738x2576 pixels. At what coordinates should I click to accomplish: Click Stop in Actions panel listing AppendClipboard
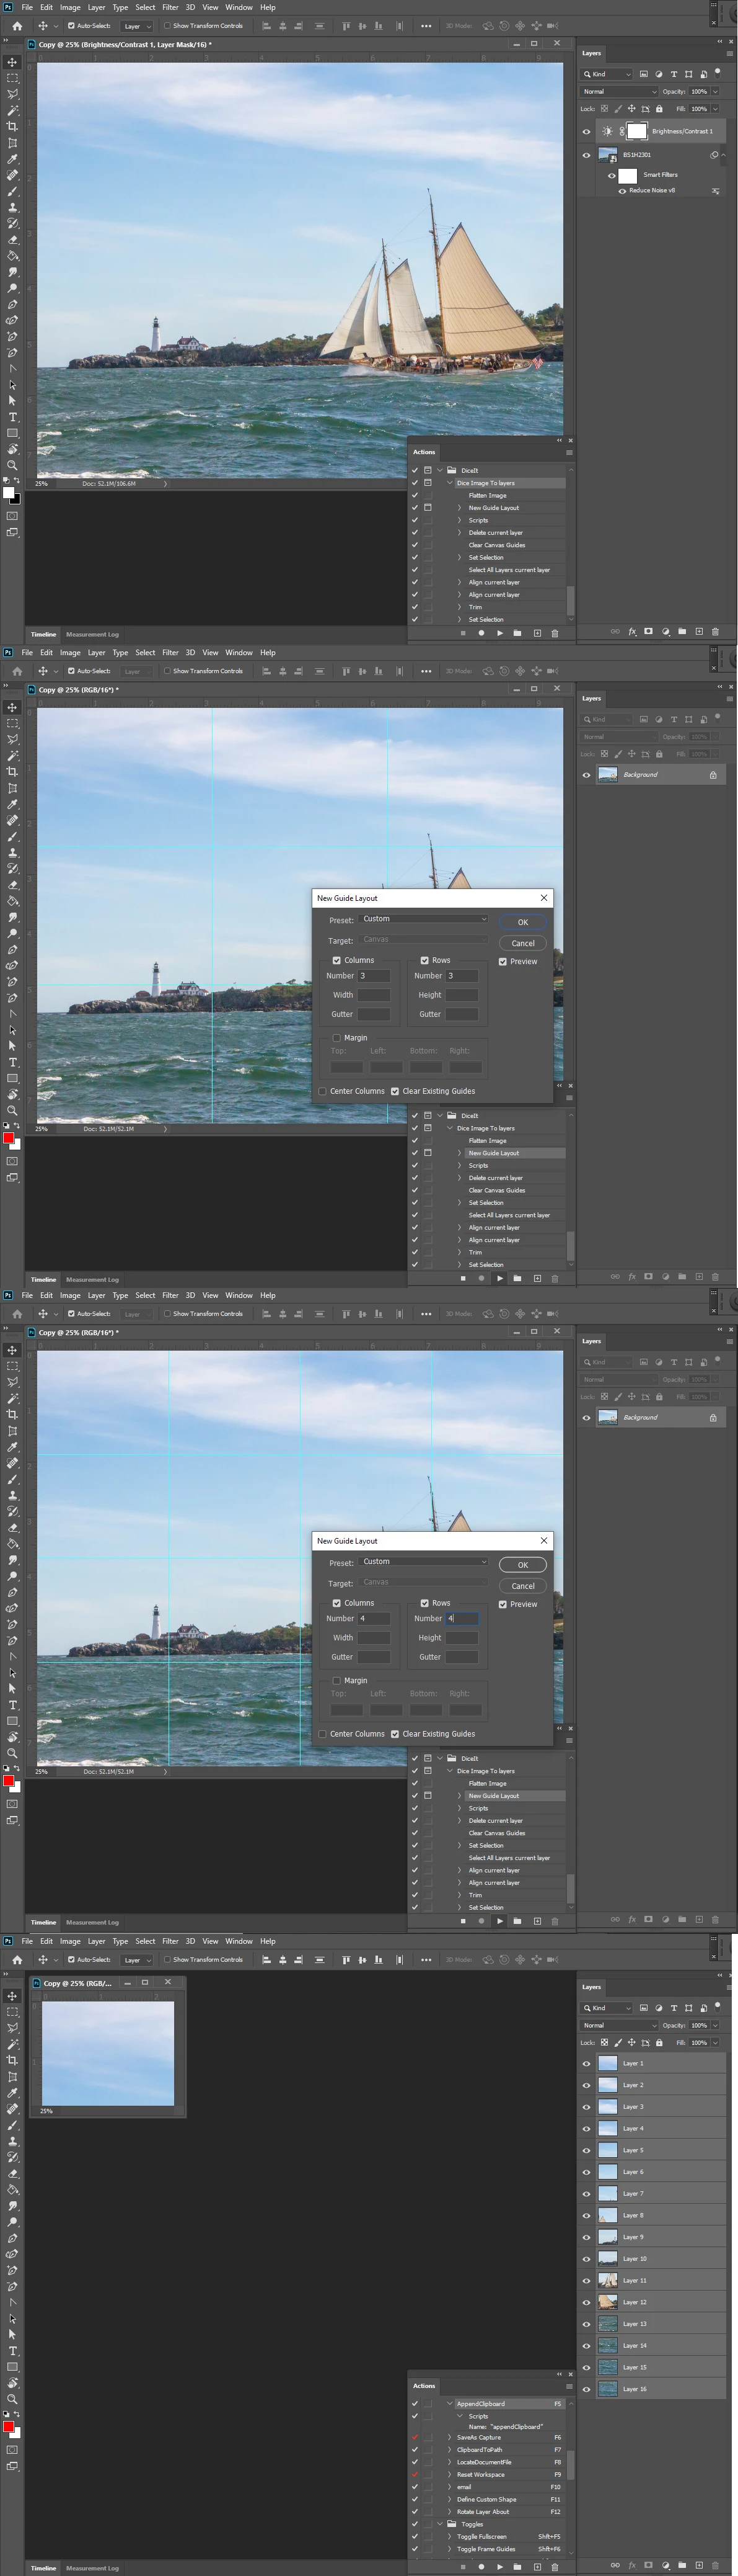tap(462, 2566)
